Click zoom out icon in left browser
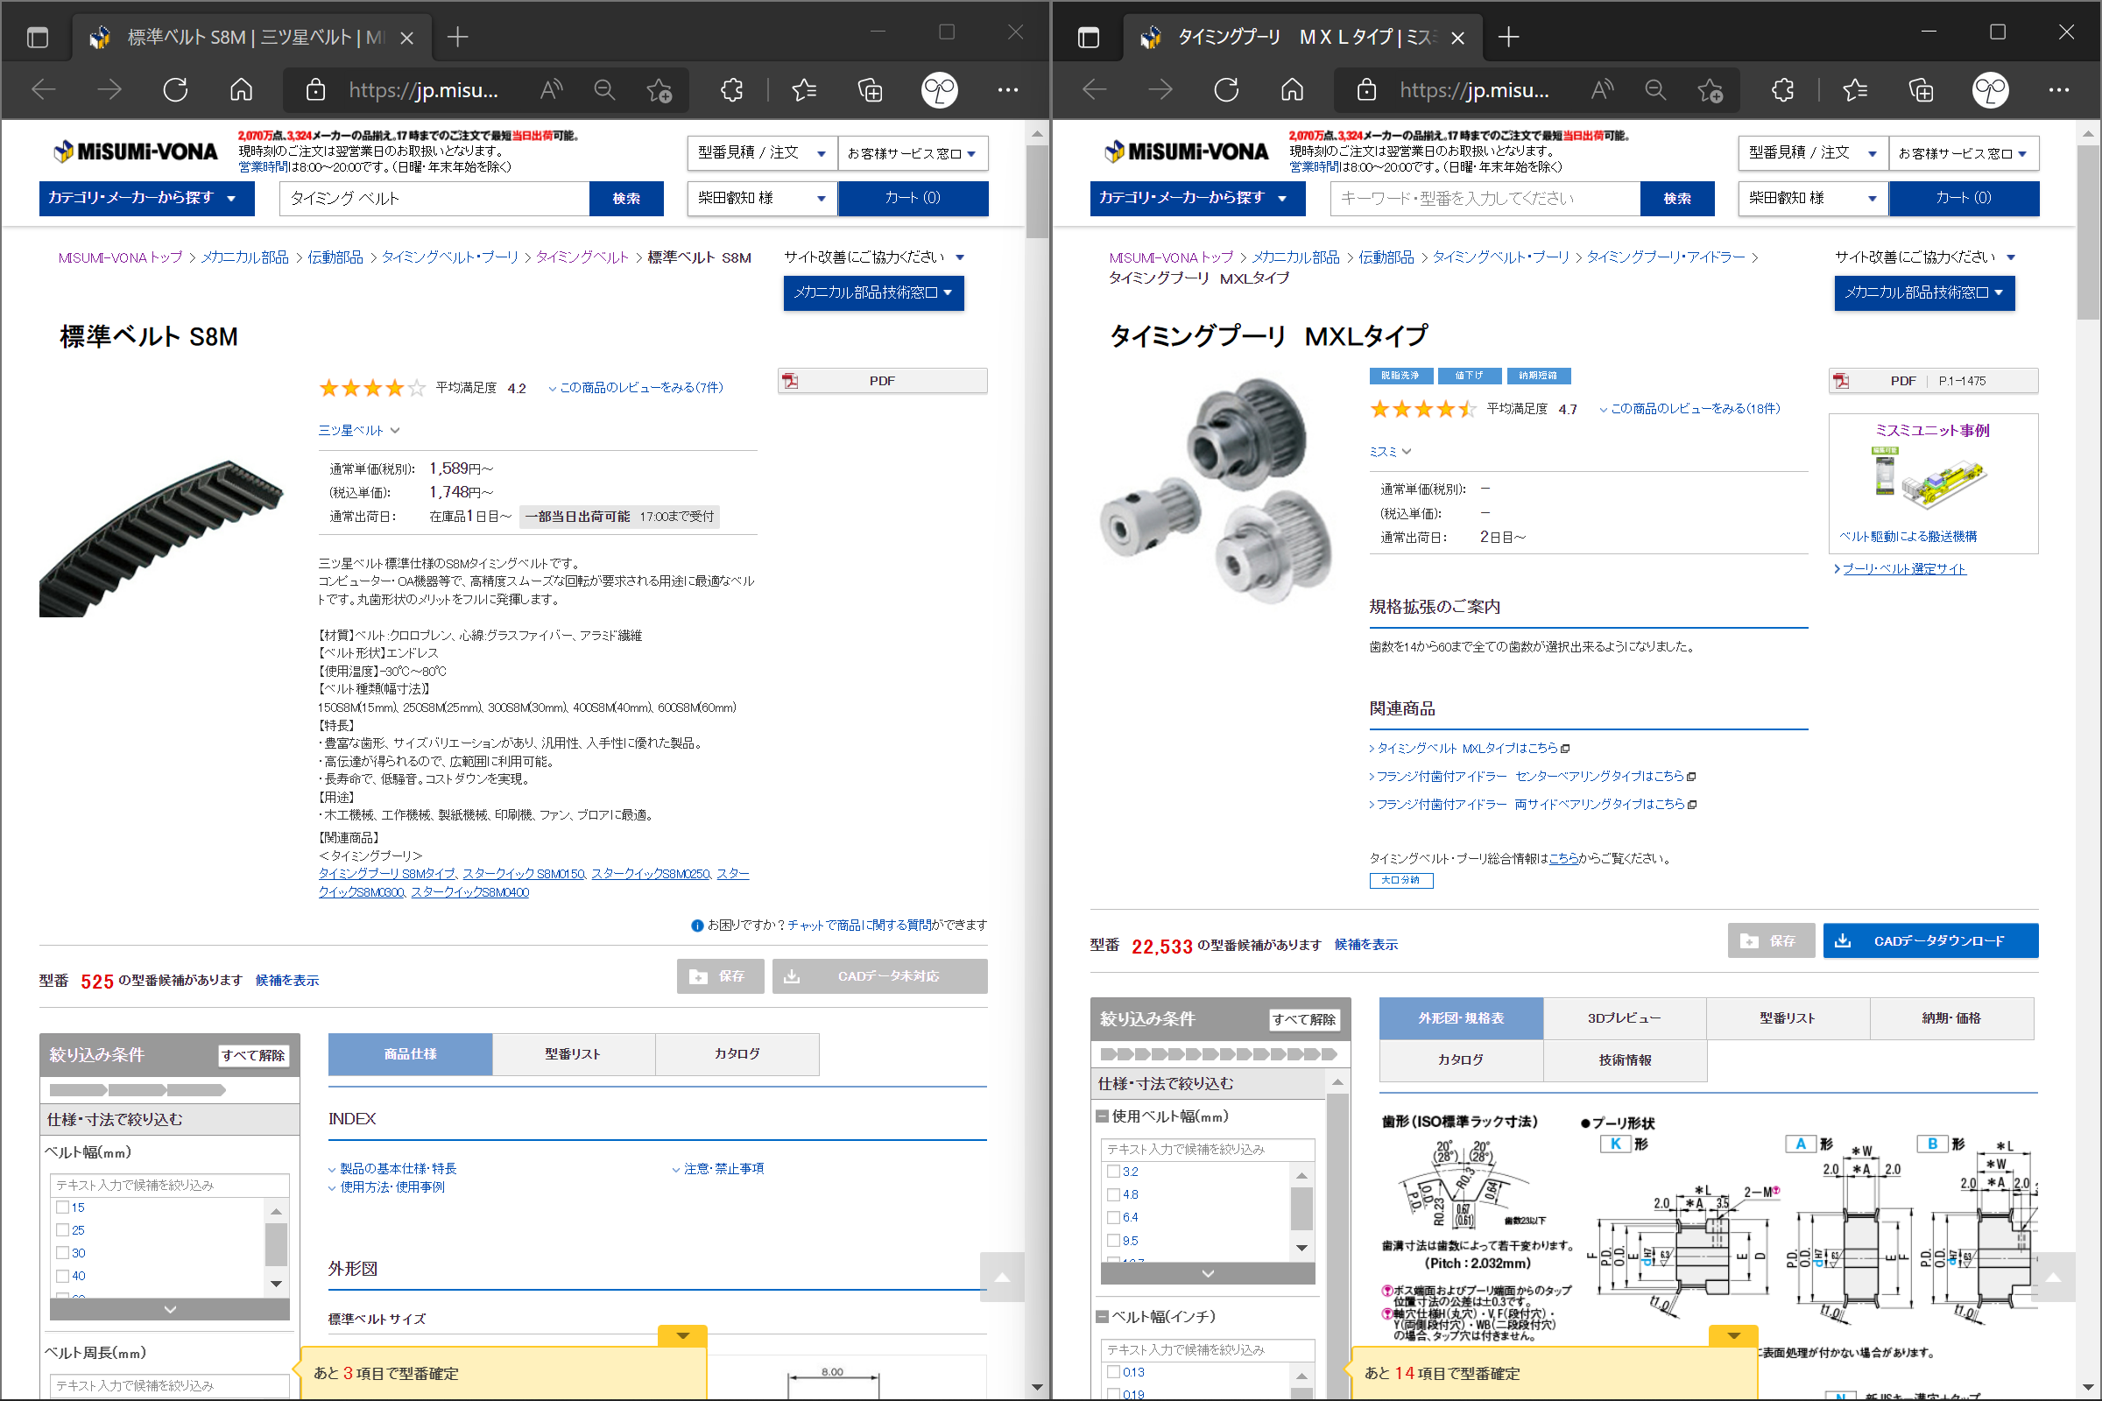Viewport: 2102px width, 1401px height. coord(605,89)
